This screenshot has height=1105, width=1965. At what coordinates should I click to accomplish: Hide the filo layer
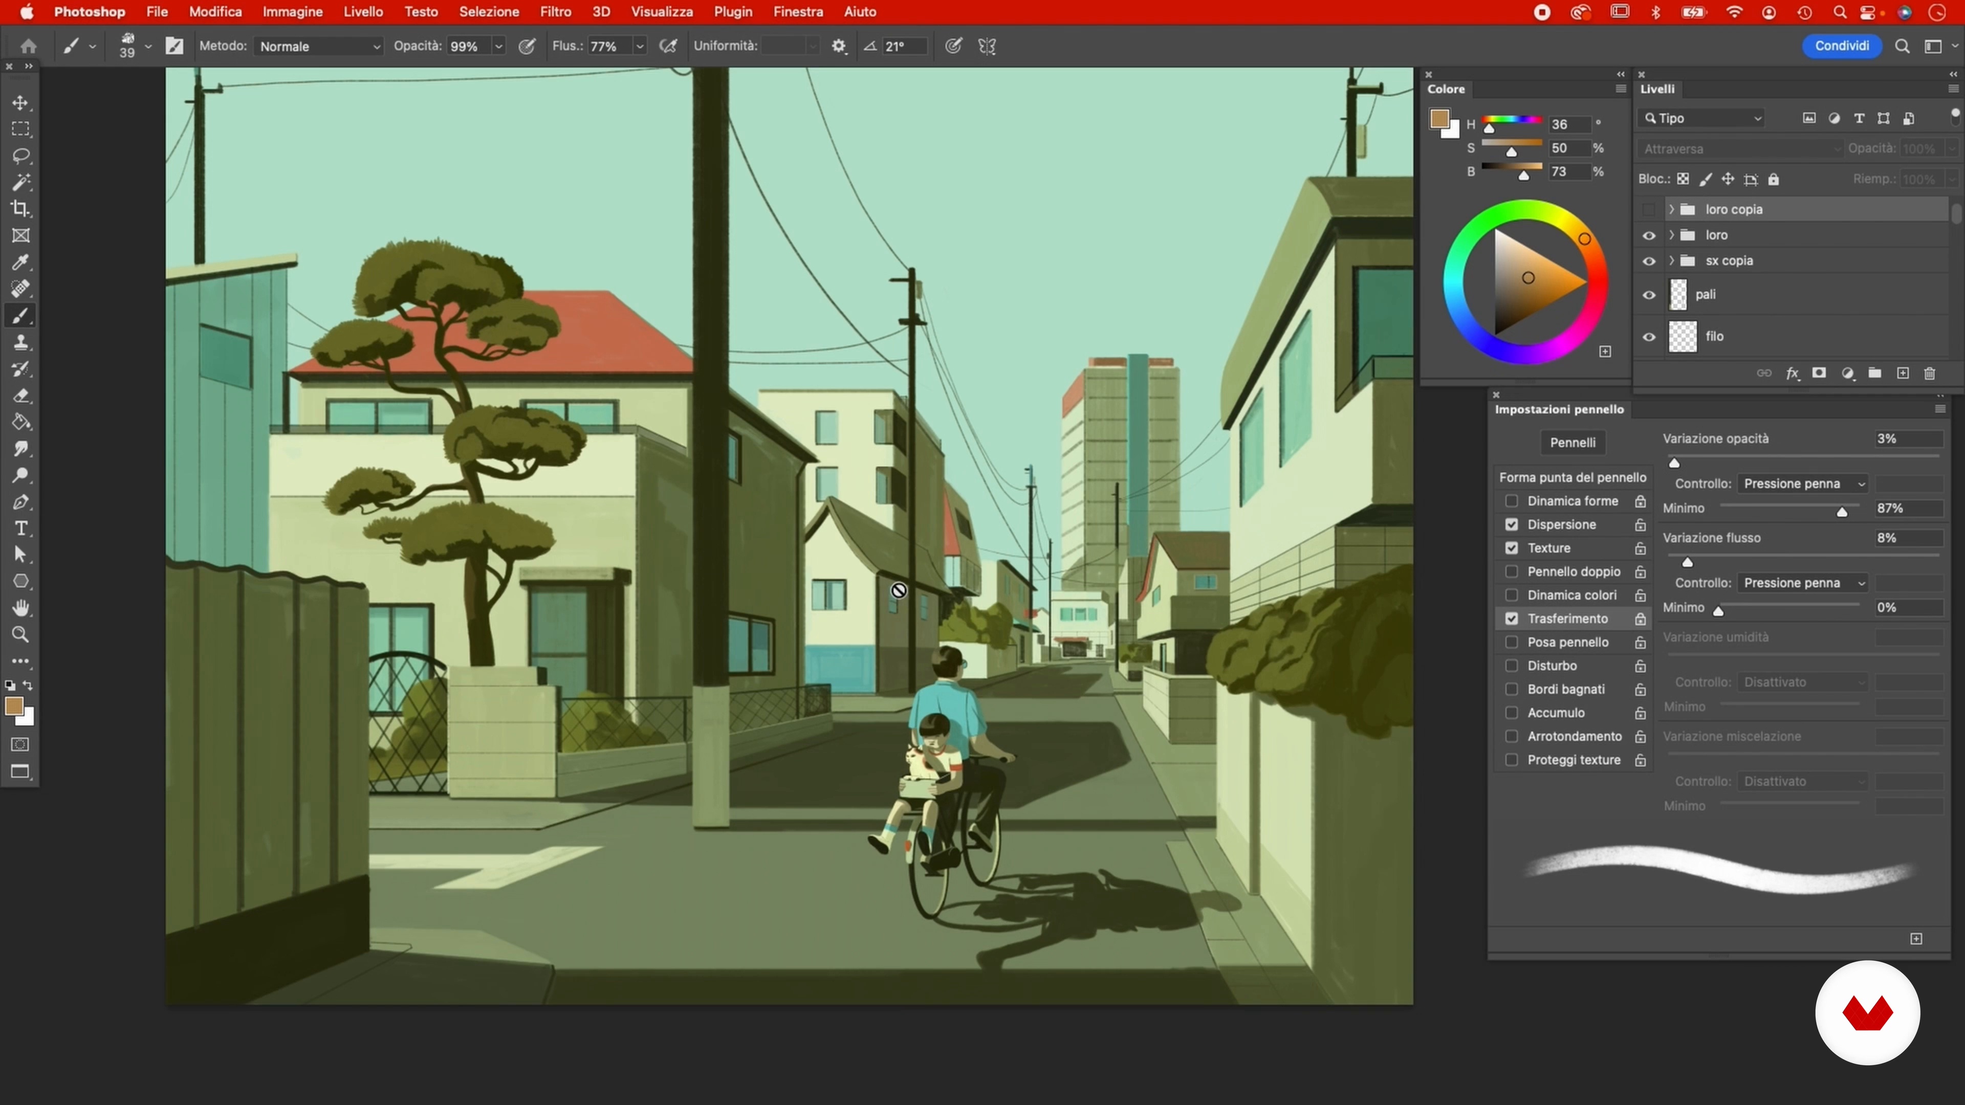pos(1649,336)
